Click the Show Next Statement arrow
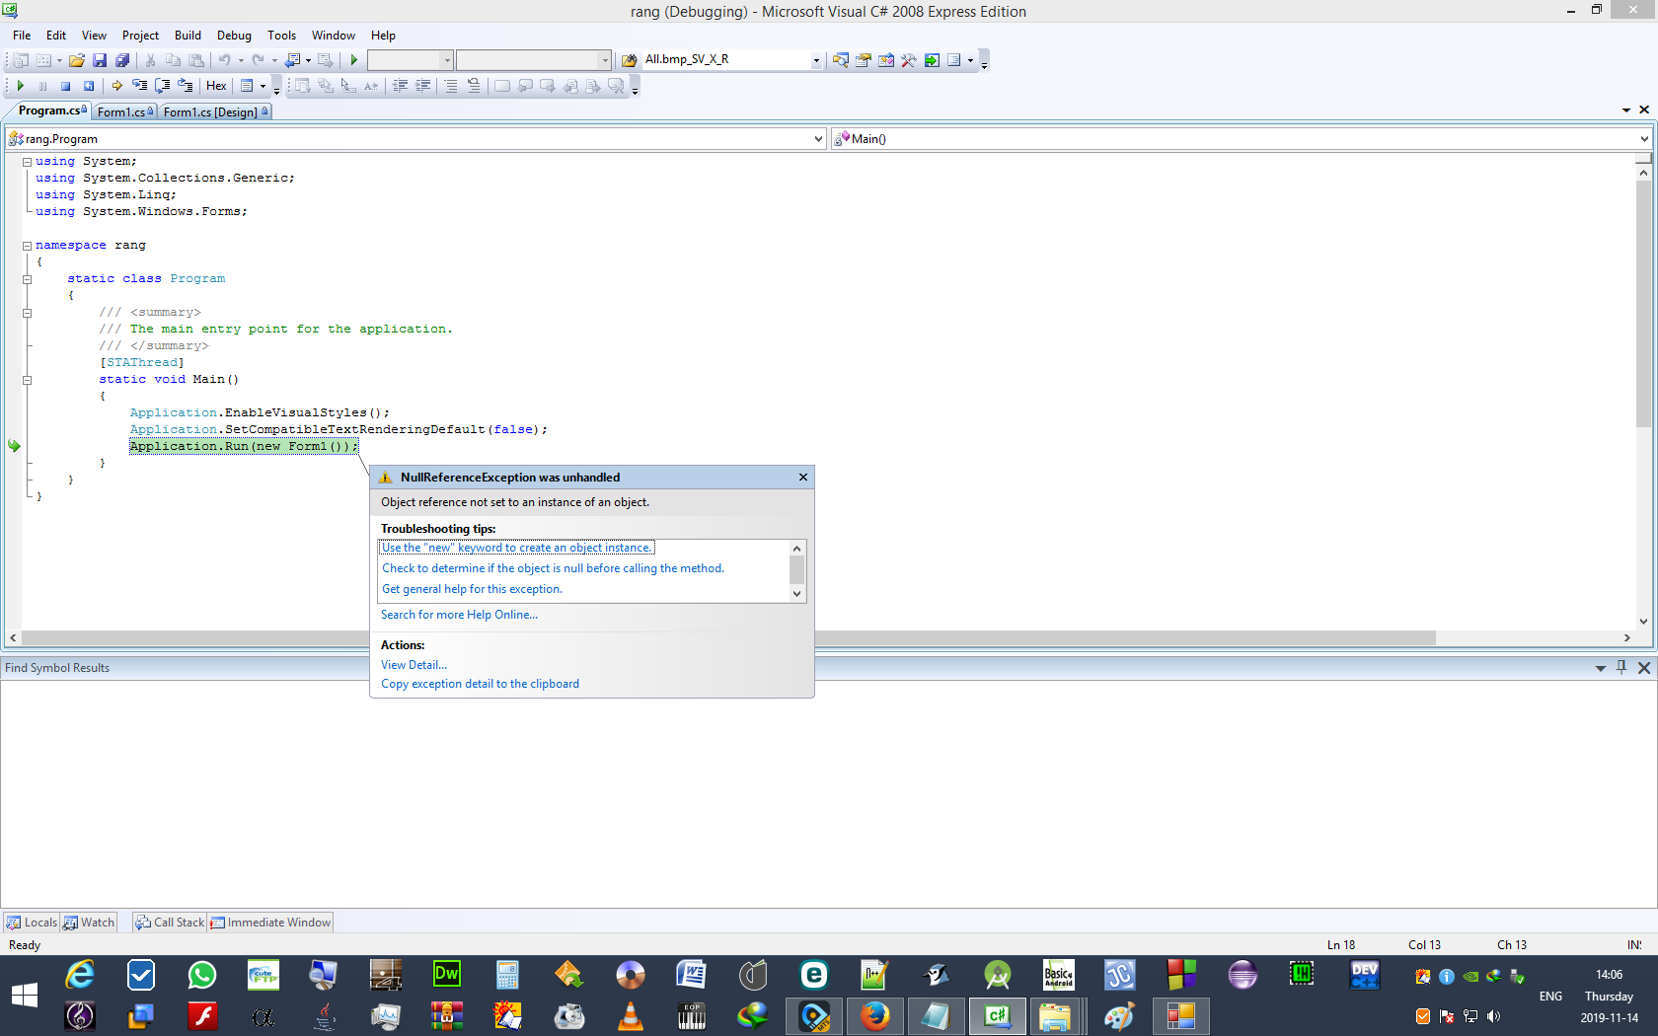Image resolution: width=1658 pixels, height=1036 pixels. point(116,86)
